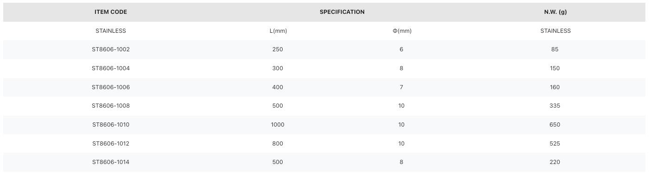Select item code ST8606-1008
The width and height of the screenshot is (650, 176).
(x=111, y=106)
